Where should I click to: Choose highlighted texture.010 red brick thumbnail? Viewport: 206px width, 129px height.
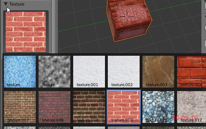(124, 107)
